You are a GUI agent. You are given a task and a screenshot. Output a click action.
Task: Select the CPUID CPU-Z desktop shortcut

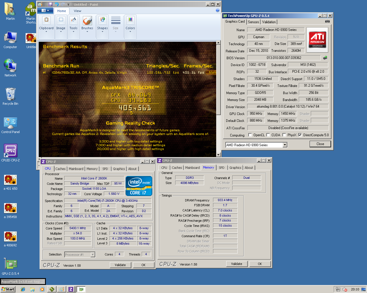pos(10,153)
